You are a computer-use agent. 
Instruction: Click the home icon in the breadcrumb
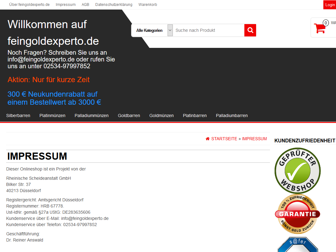pyautogui.click(x=207, y=139)
